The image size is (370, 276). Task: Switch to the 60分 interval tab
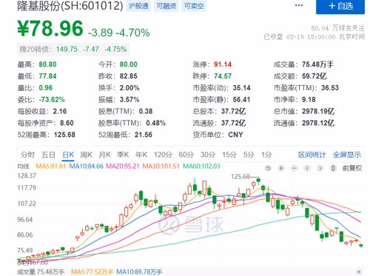[186, 155]
